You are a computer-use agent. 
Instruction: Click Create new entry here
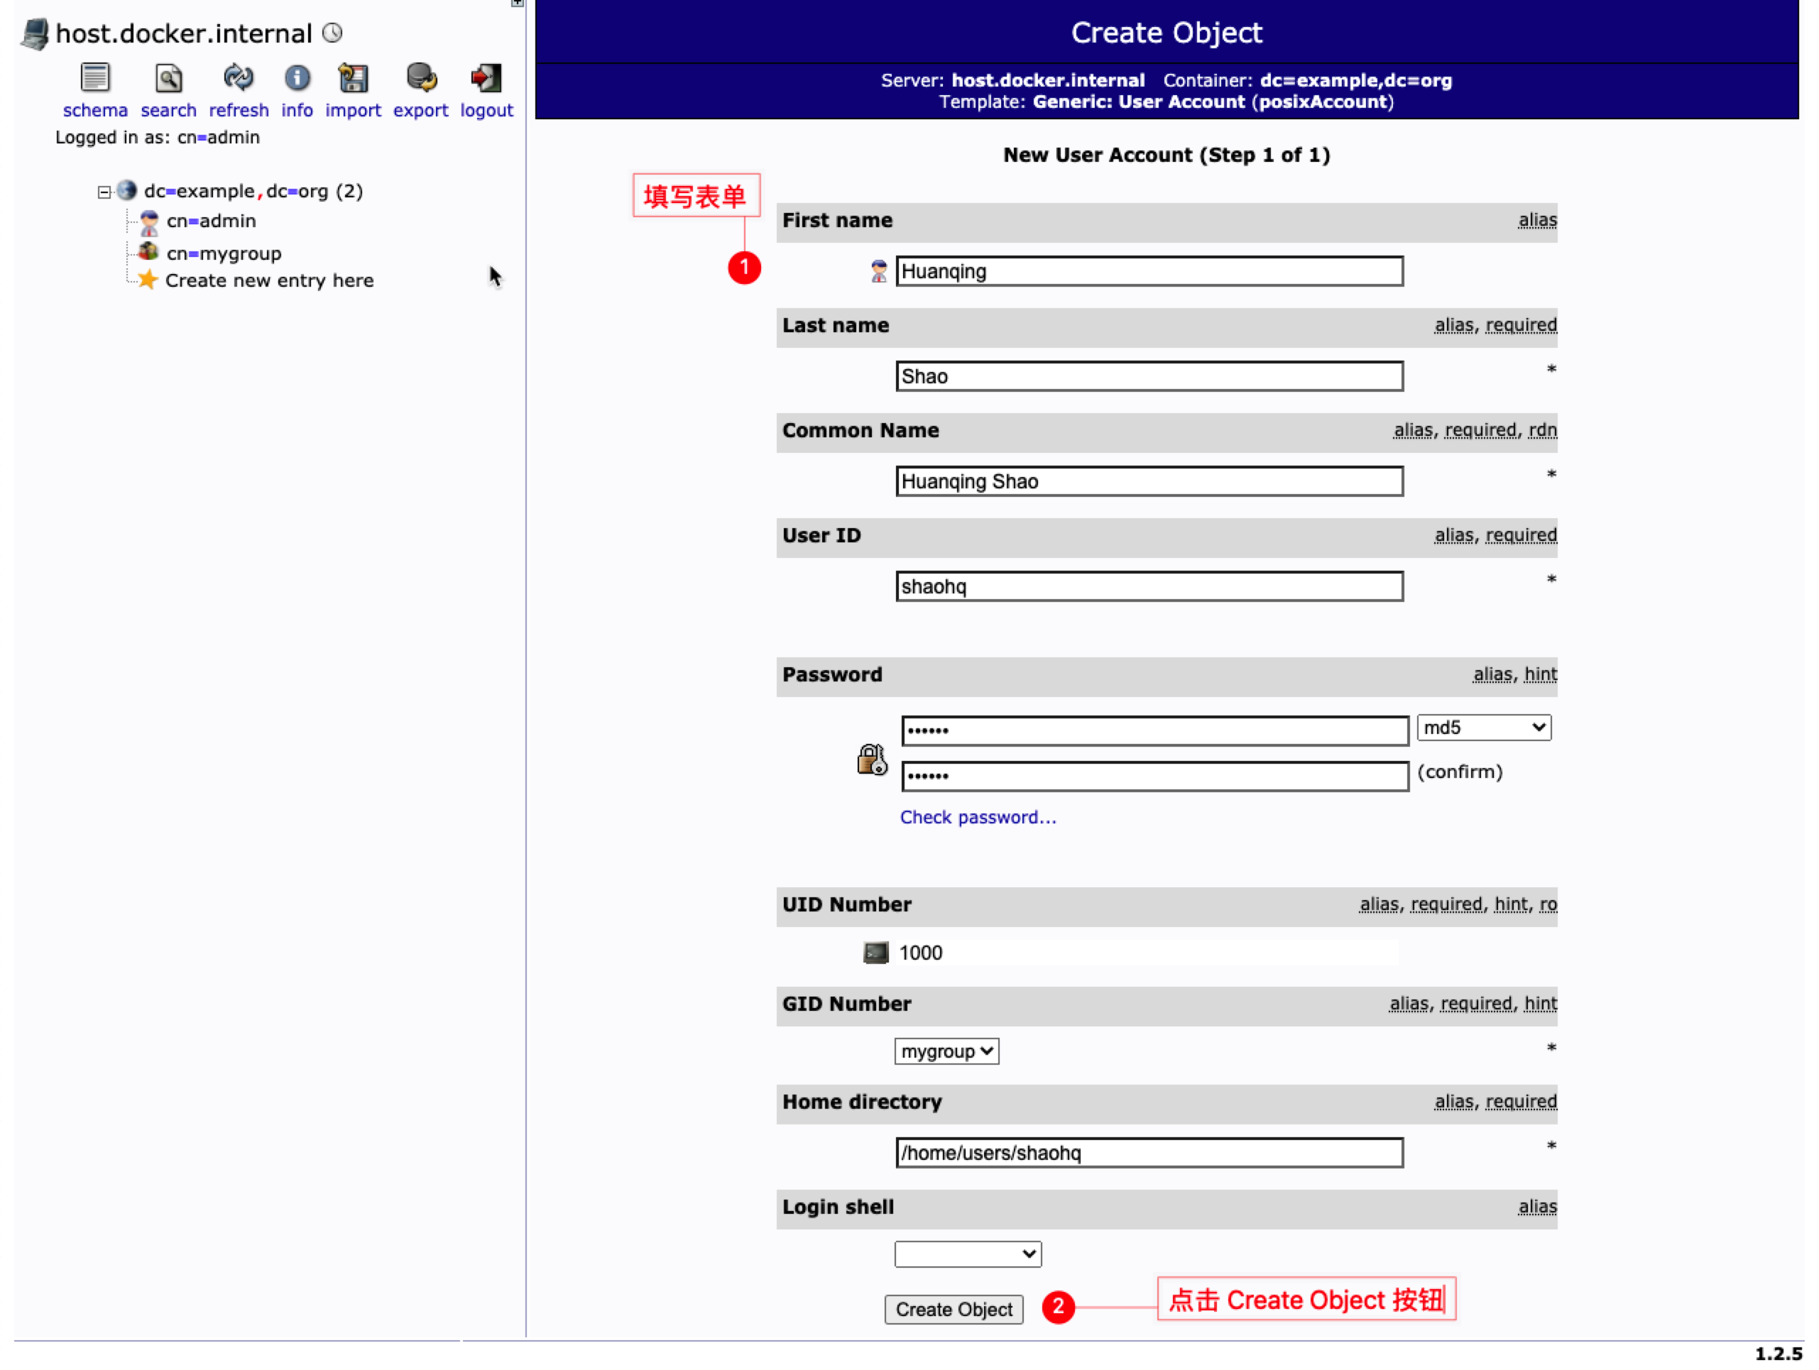269,280
